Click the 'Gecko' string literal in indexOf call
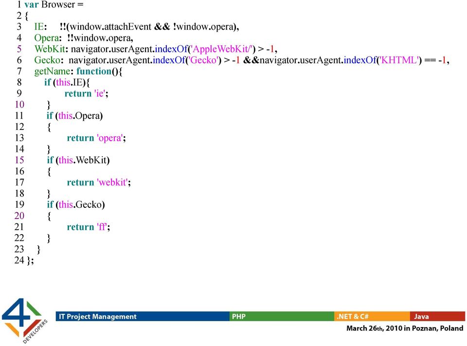Image resolution: width=467 pixels, height=346 pixels. click(204, 60)
